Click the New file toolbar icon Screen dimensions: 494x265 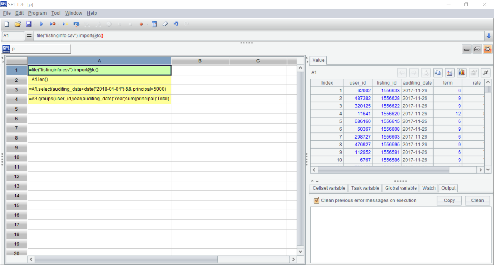click(6, 24)
